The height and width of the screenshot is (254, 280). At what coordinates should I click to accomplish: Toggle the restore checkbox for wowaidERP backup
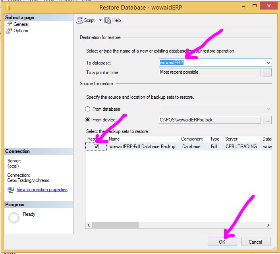click(97, 147)
